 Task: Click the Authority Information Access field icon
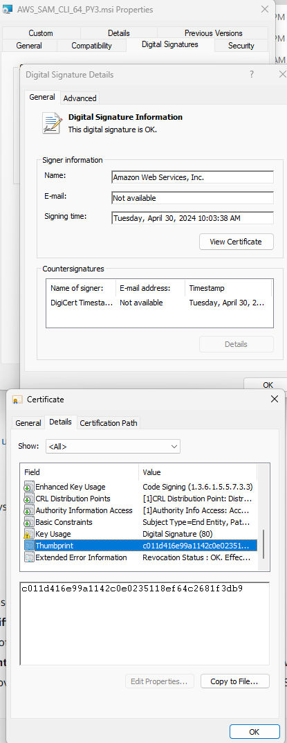click(x=29, y=510)
